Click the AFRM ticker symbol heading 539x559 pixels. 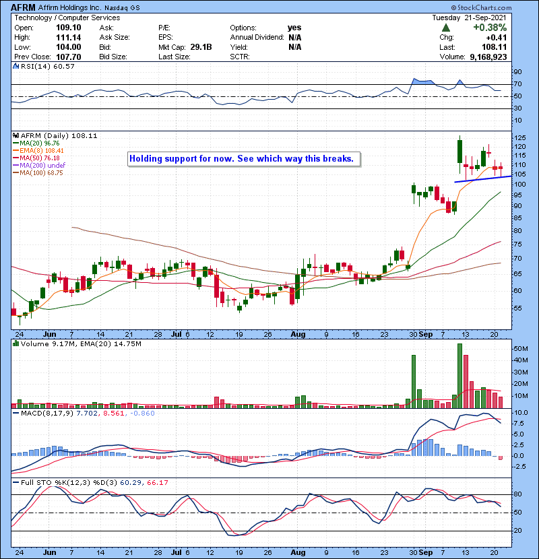point(24,7)
